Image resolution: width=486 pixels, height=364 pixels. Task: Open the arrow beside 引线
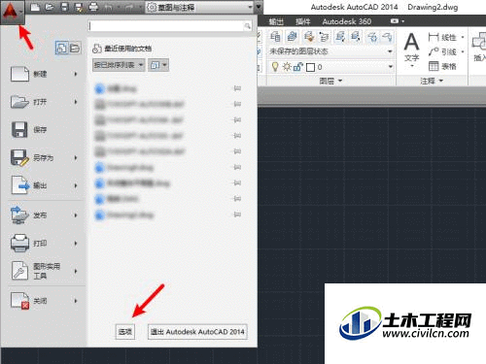coord(463,51)
